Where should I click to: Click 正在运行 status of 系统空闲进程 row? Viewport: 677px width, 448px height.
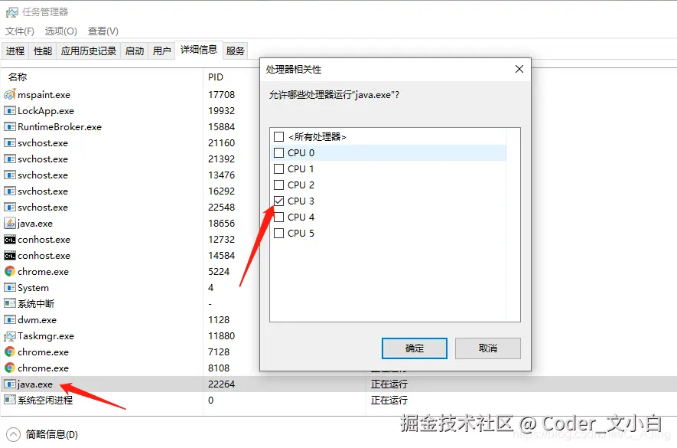point(389,400)
